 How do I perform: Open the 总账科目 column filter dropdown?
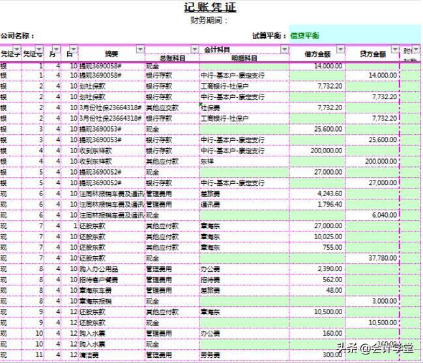(195, 49)
